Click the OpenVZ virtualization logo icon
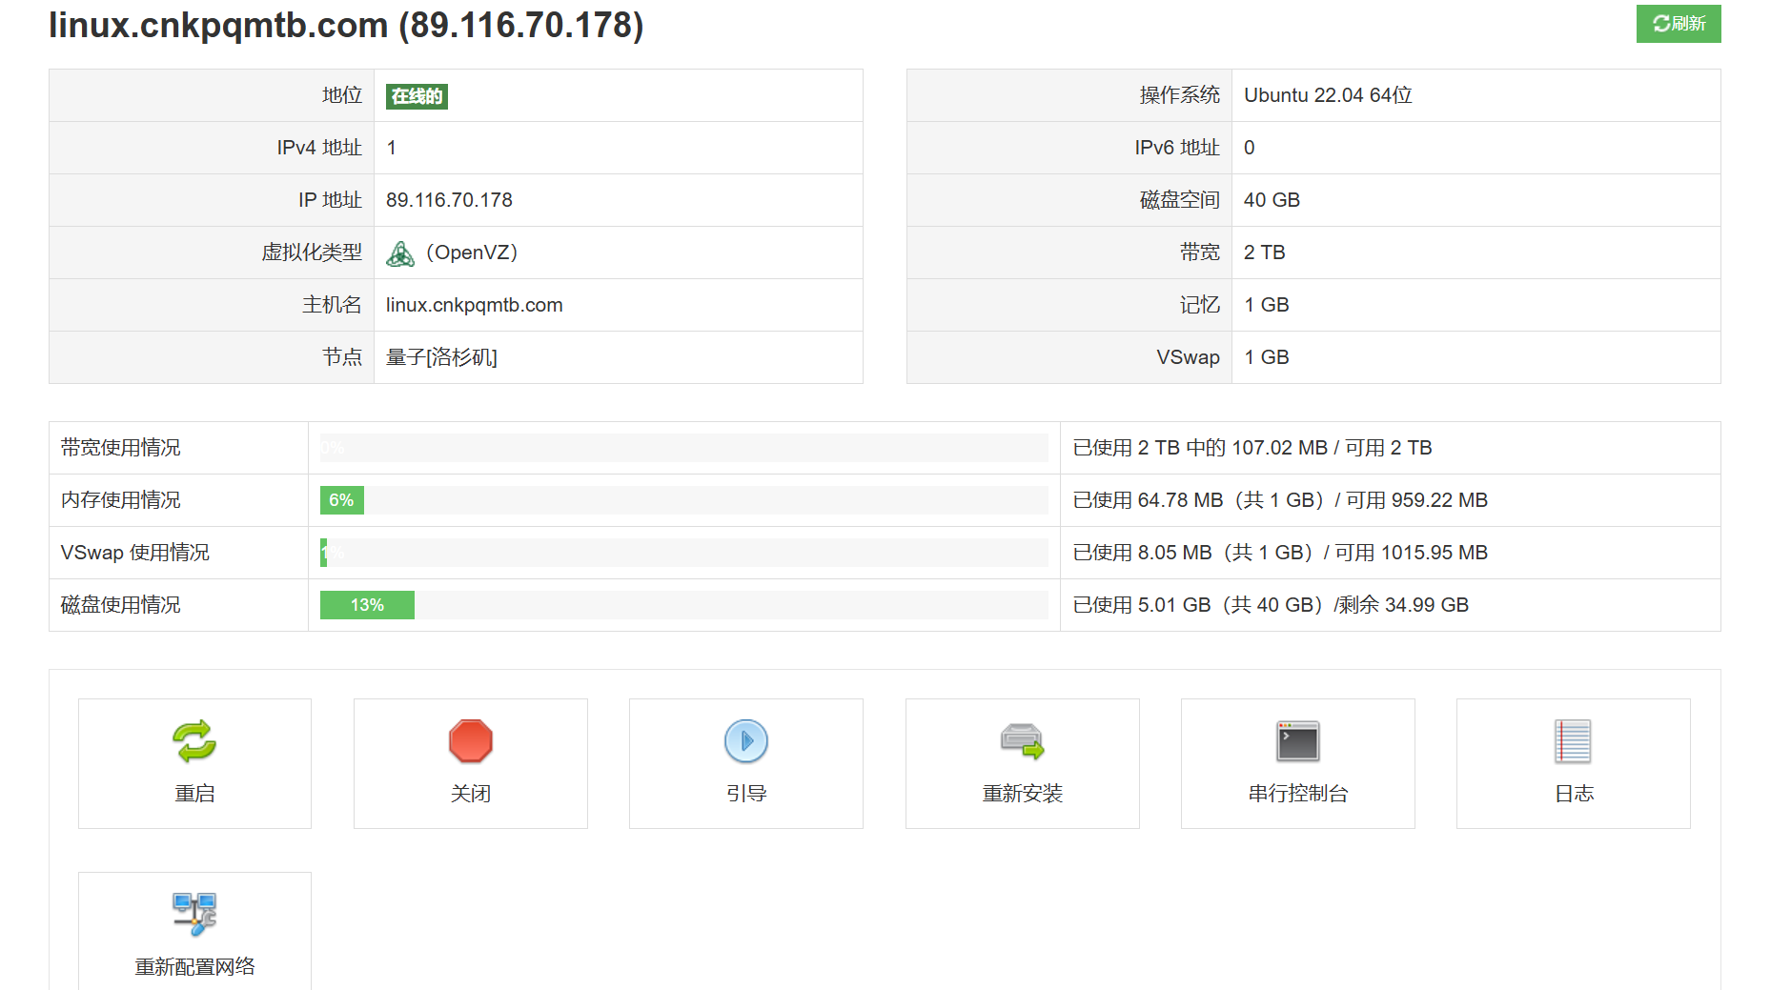 pos(400,253)
